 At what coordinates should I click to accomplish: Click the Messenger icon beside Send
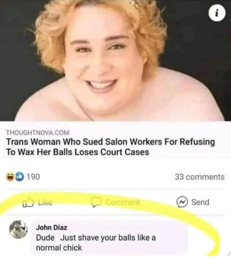[182, 202]
